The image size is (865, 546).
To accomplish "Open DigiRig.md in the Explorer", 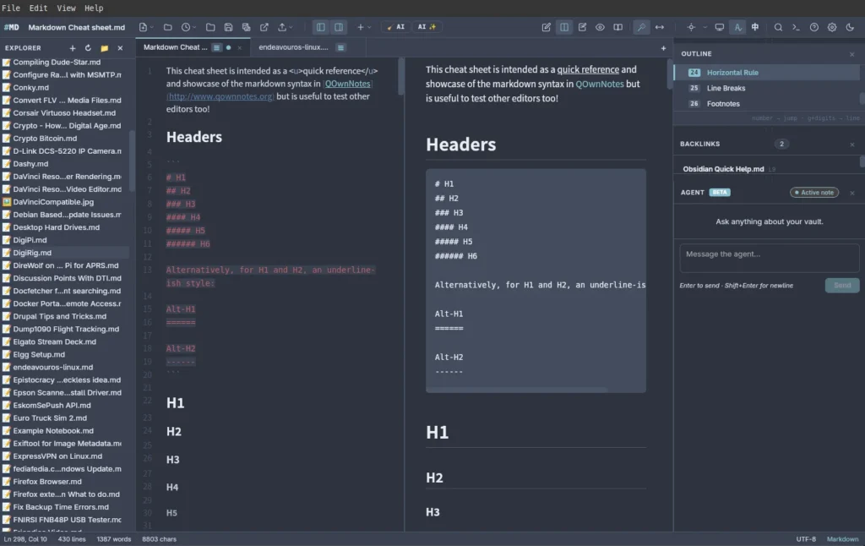I will [x=65, y=253].
